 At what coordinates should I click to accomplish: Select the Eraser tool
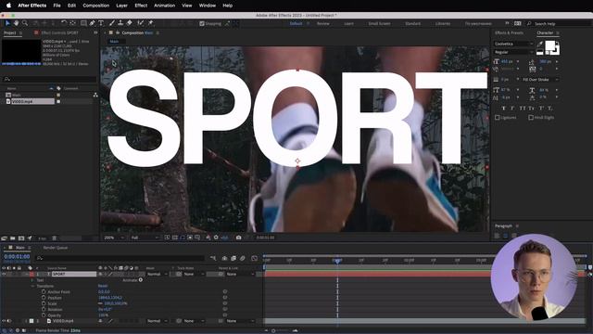pyautogui.click(x=130, y=23)
